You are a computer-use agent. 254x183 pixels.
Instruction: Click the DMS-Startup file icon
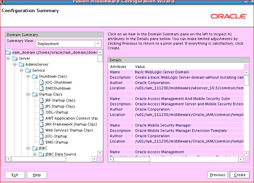(x=42, y=142)
